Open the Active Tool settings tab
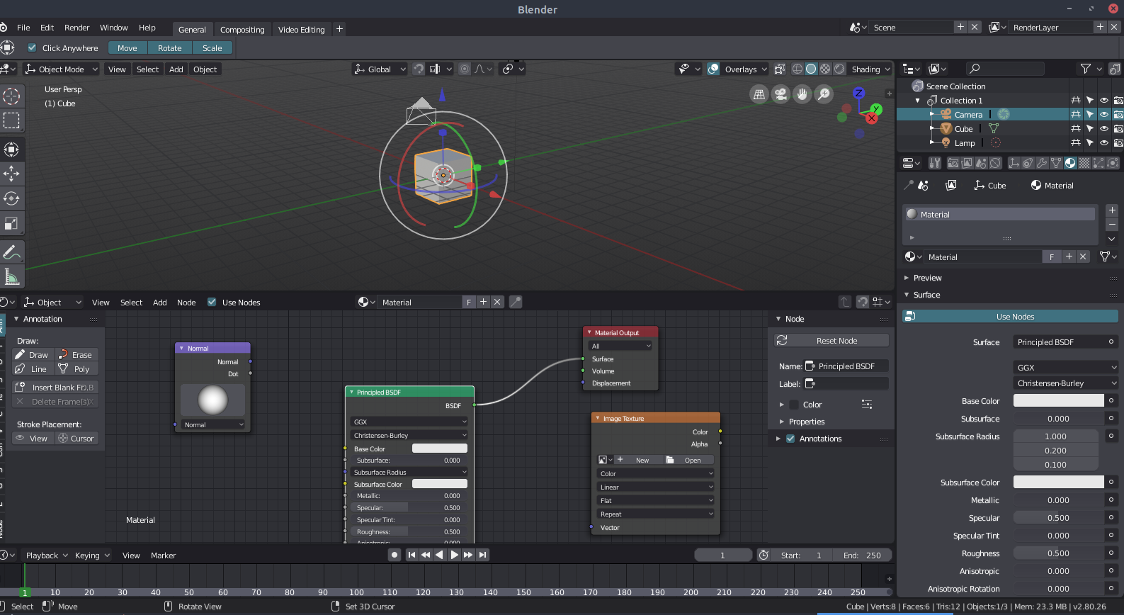 [x=935, y=163]
